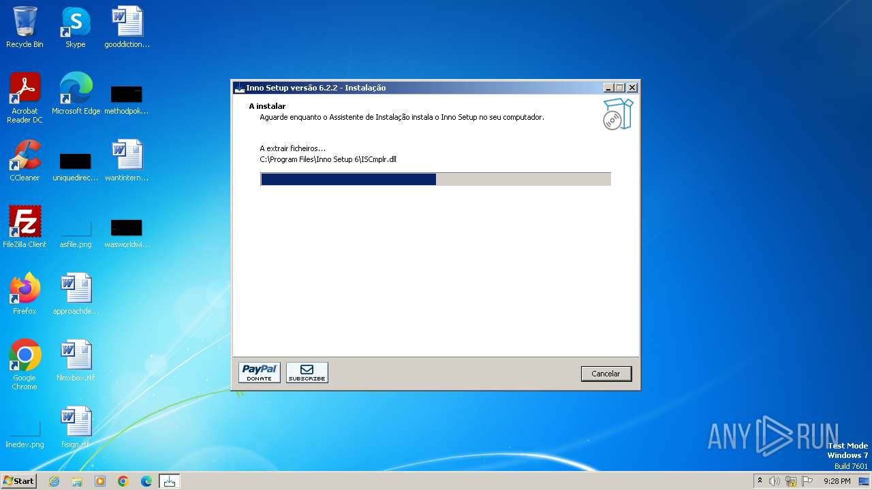
Task: Open Edge from the taskbar
Action: [146, 481]
